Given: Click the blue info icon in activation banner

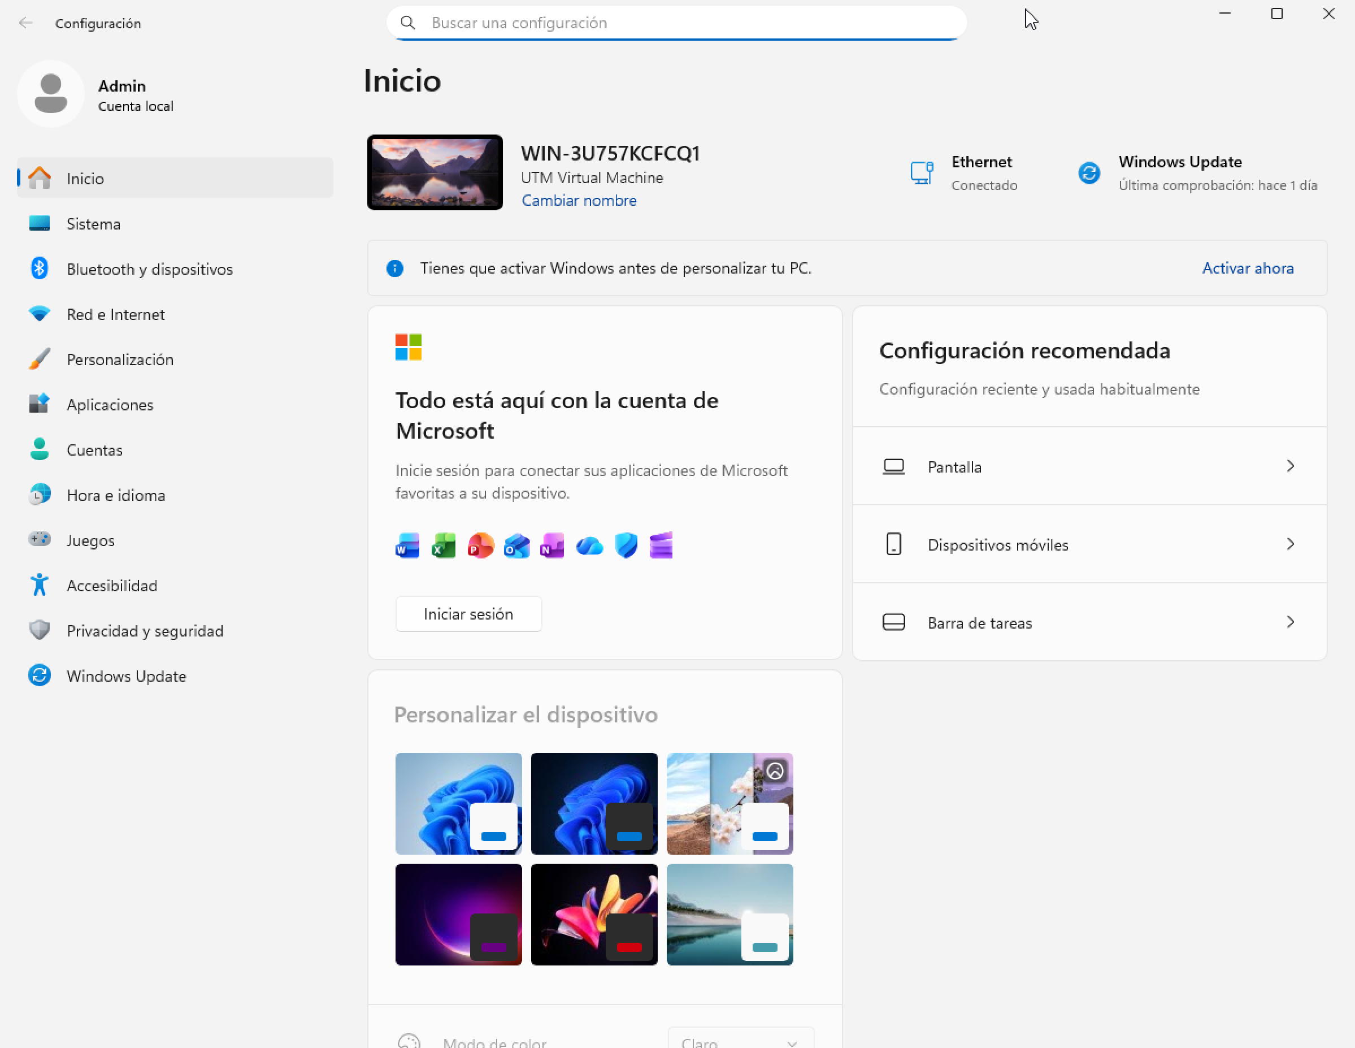Looking at the screenshot, I should point(394,268).
